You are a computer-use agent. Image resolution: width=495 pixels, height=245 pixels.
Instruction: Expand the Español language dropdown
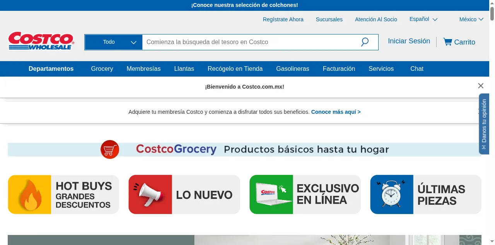(x=423, y=19)
